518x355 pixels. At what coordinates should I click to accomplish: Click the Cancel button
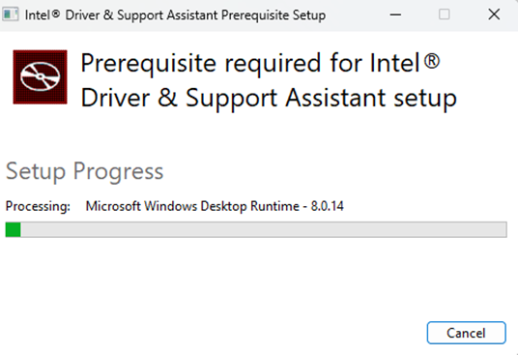[466, 333]
